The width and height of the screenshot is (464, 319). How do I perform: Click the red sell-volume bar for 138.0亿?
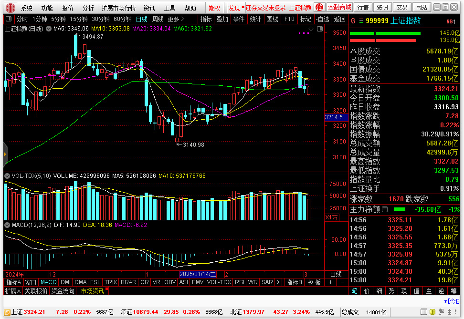click(383, 41)
